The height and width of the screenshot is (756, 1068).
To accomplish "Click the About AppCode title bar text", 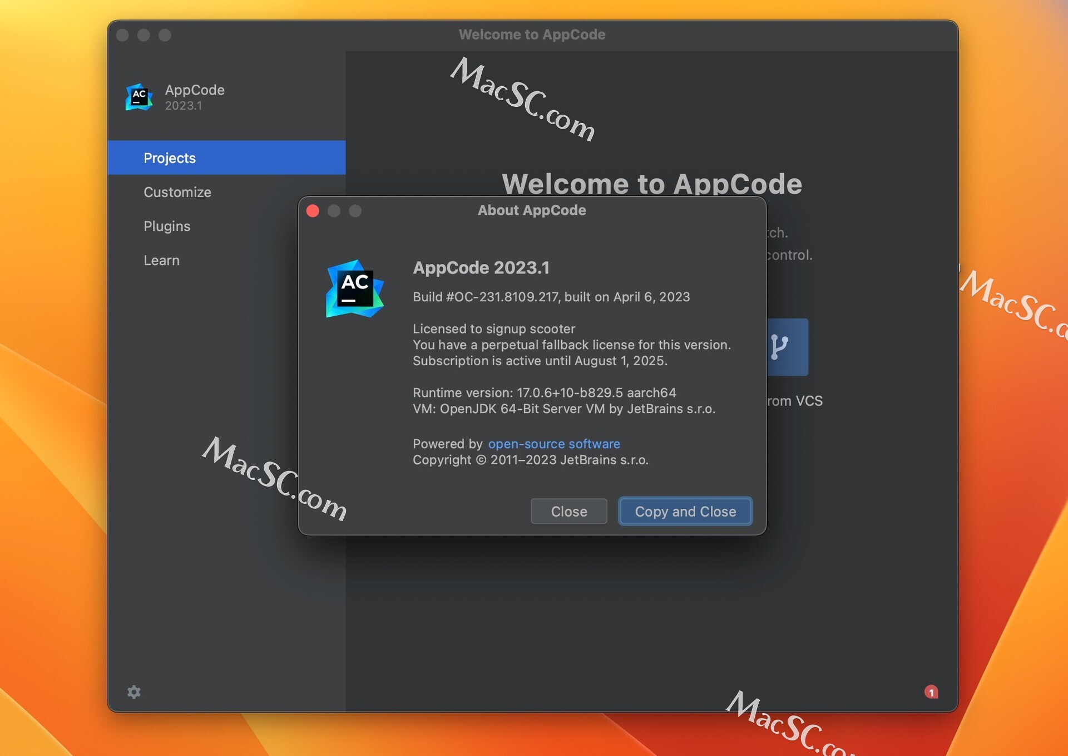I will [532, 210].
